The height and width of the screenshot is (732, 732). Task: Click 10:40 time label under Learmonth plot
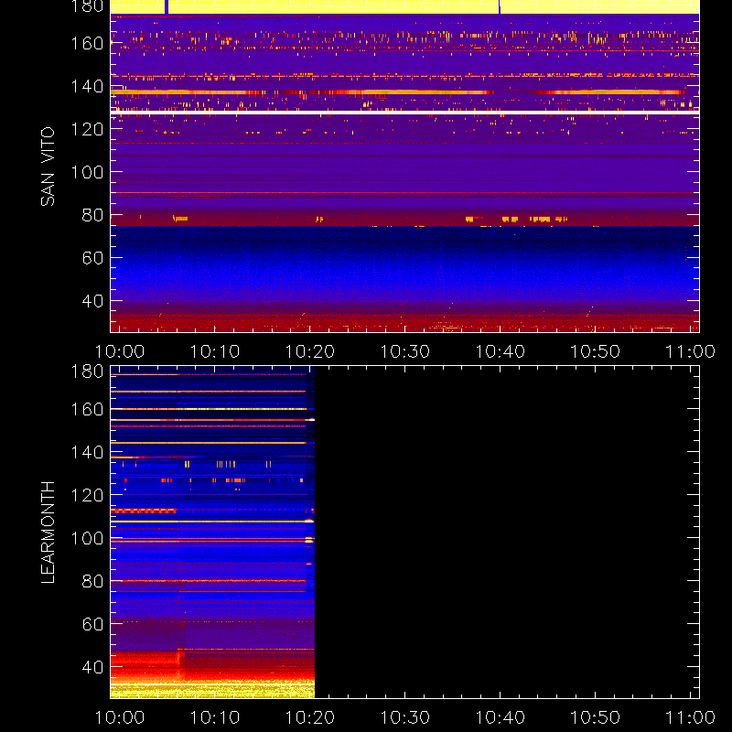500,717
